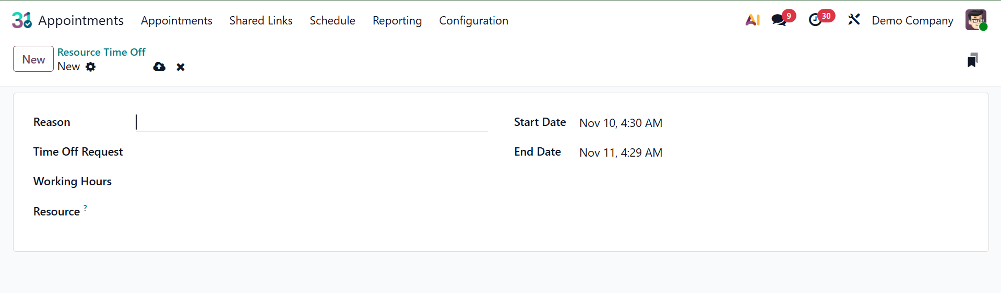Click the gear actions icon beside New
This screenshot has height=293, width=1001.
coord(91,67)
